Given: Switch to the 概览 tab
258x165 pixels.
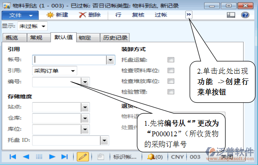Looking at the screenshot, I should pyautogui.click(x=14, y=38).
